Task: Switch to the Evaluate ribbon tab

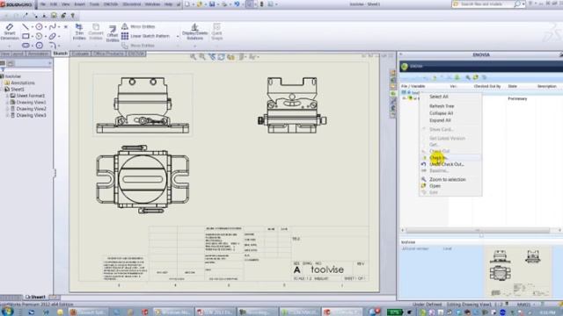Action: click(80, 54)
